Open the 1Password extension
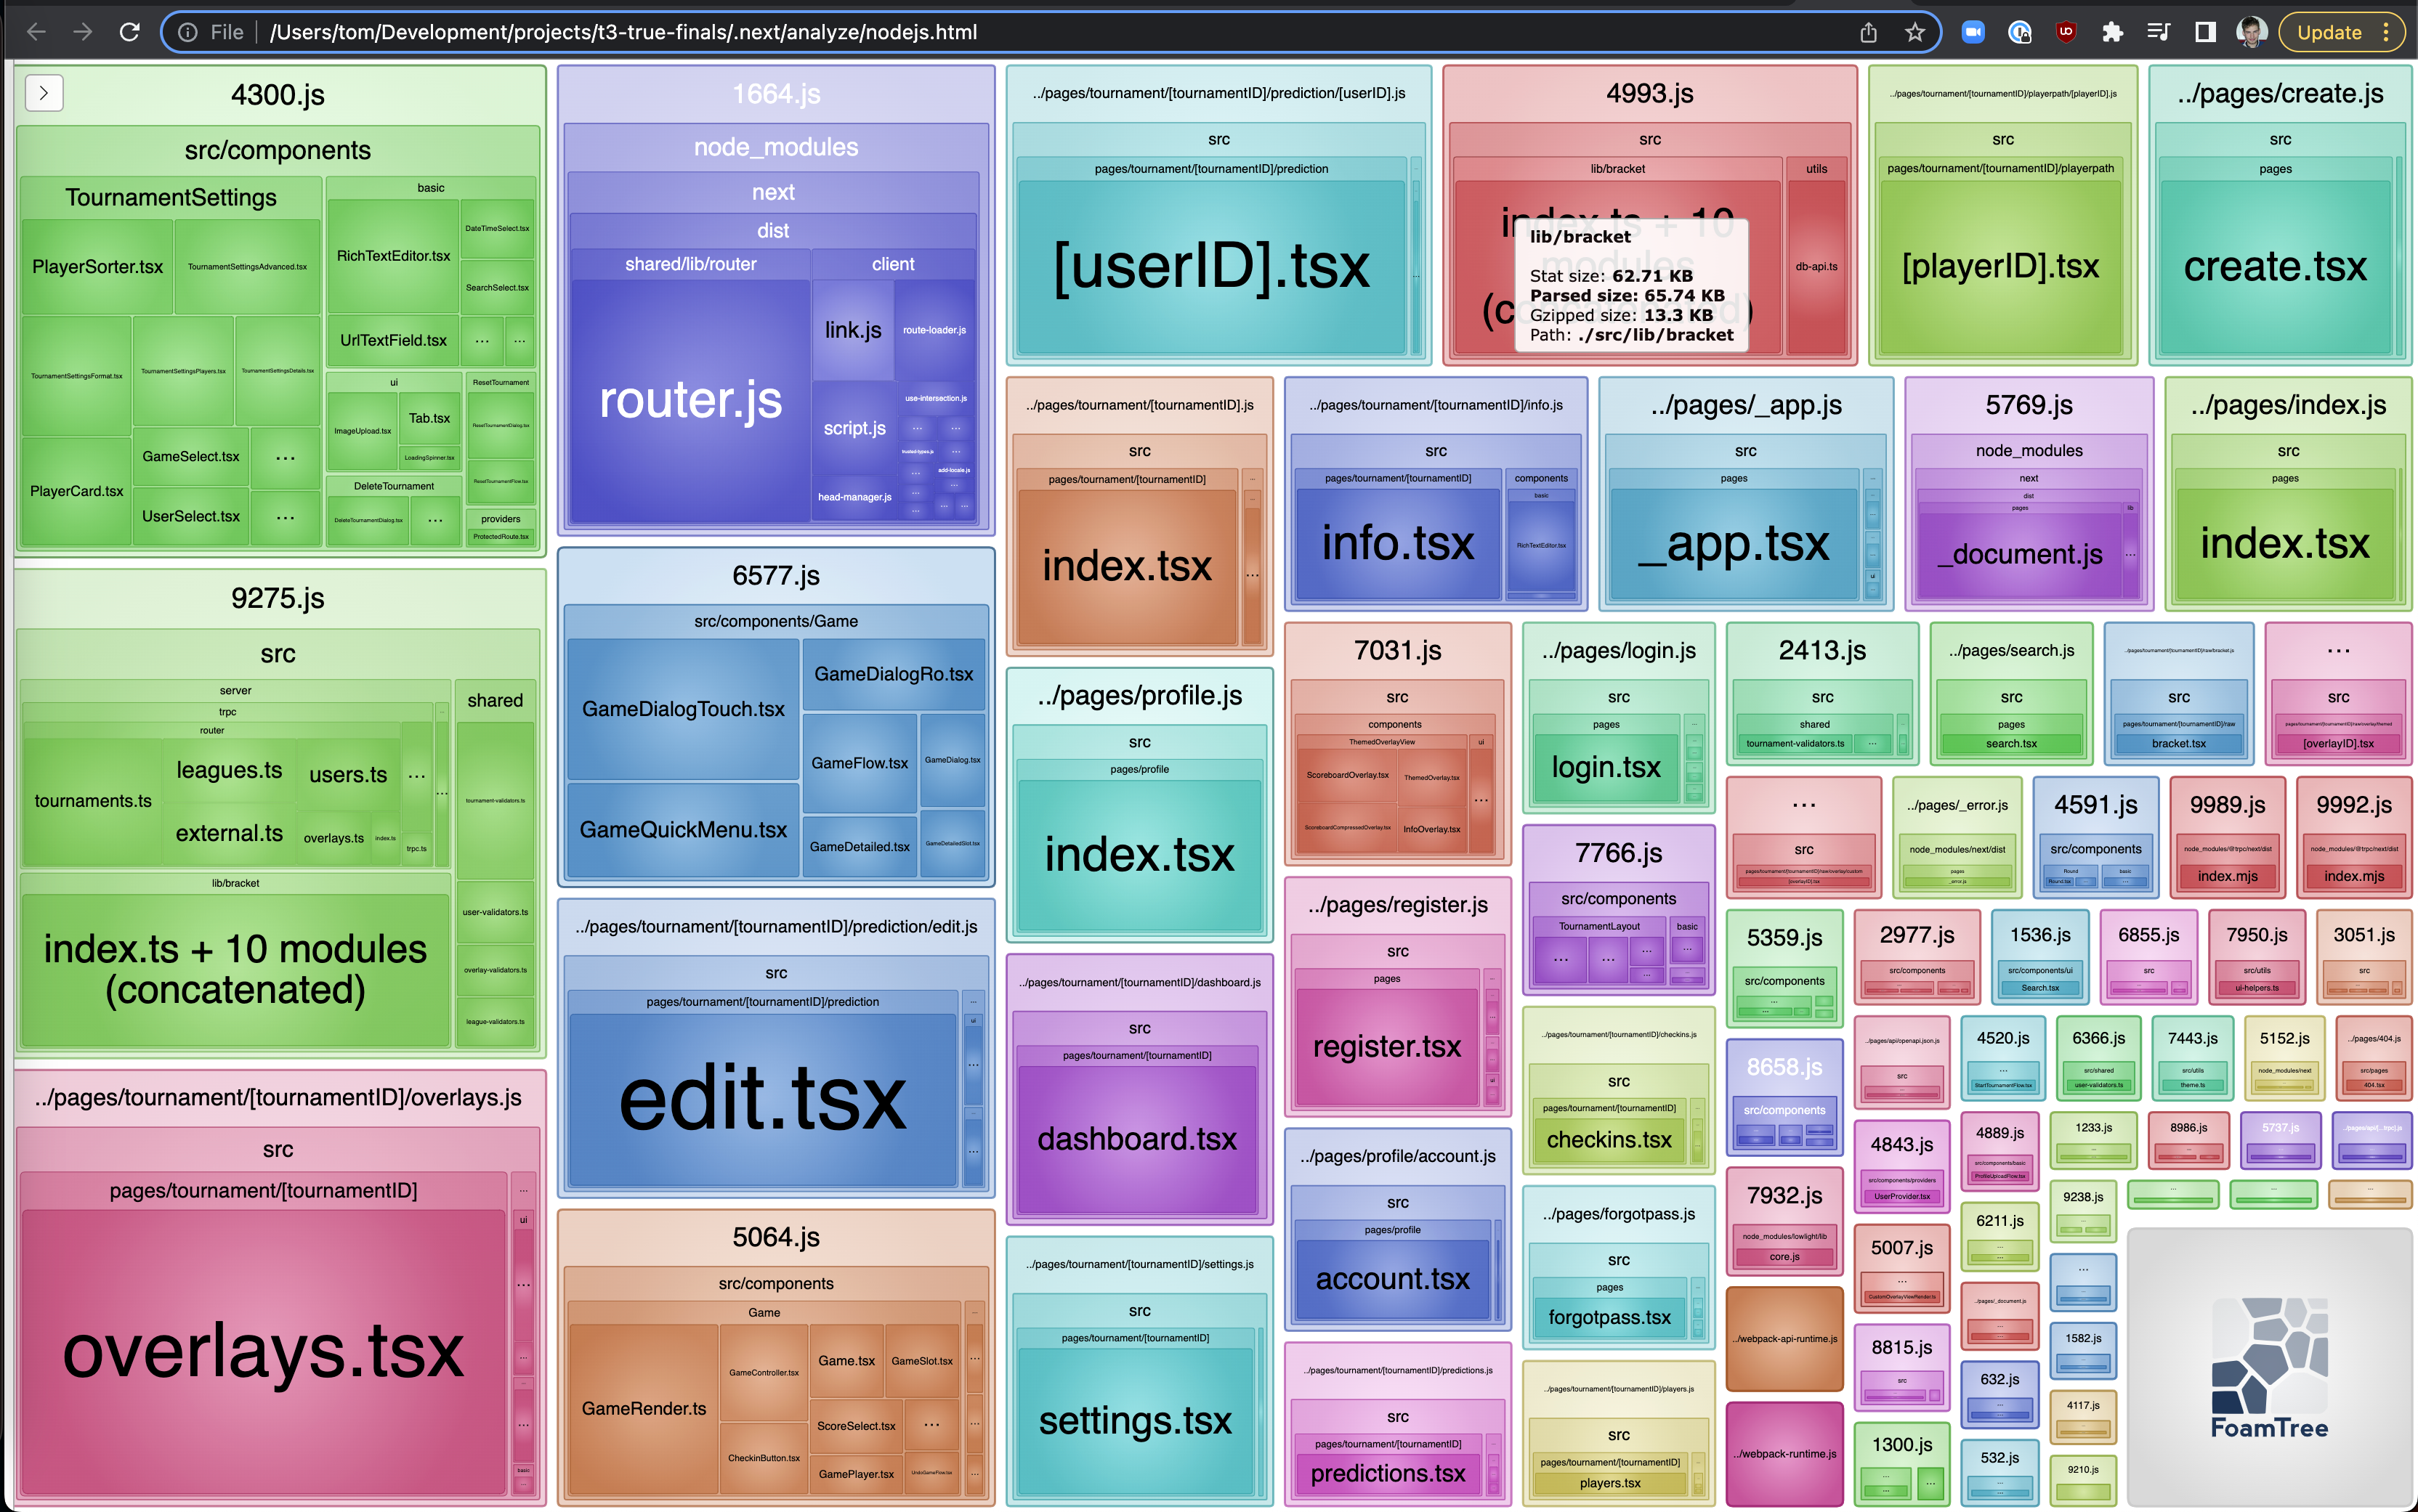 click(x=2019, y=32)
